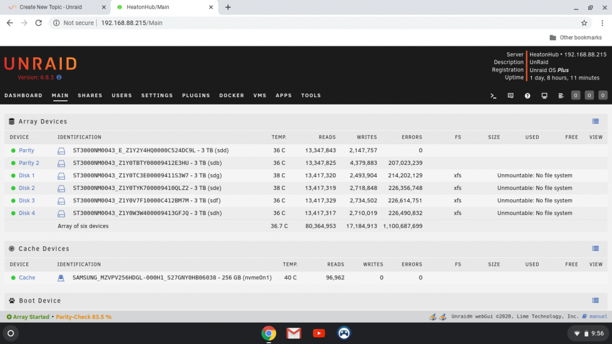Open the VMs page
This screenshot has width=612, height=344.
259,95
